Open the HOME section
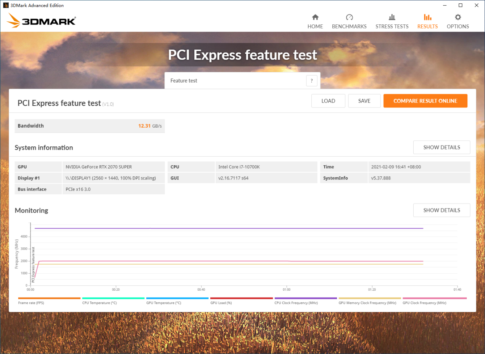The width and height of the screenshot is (485, 354). (315, 21)
